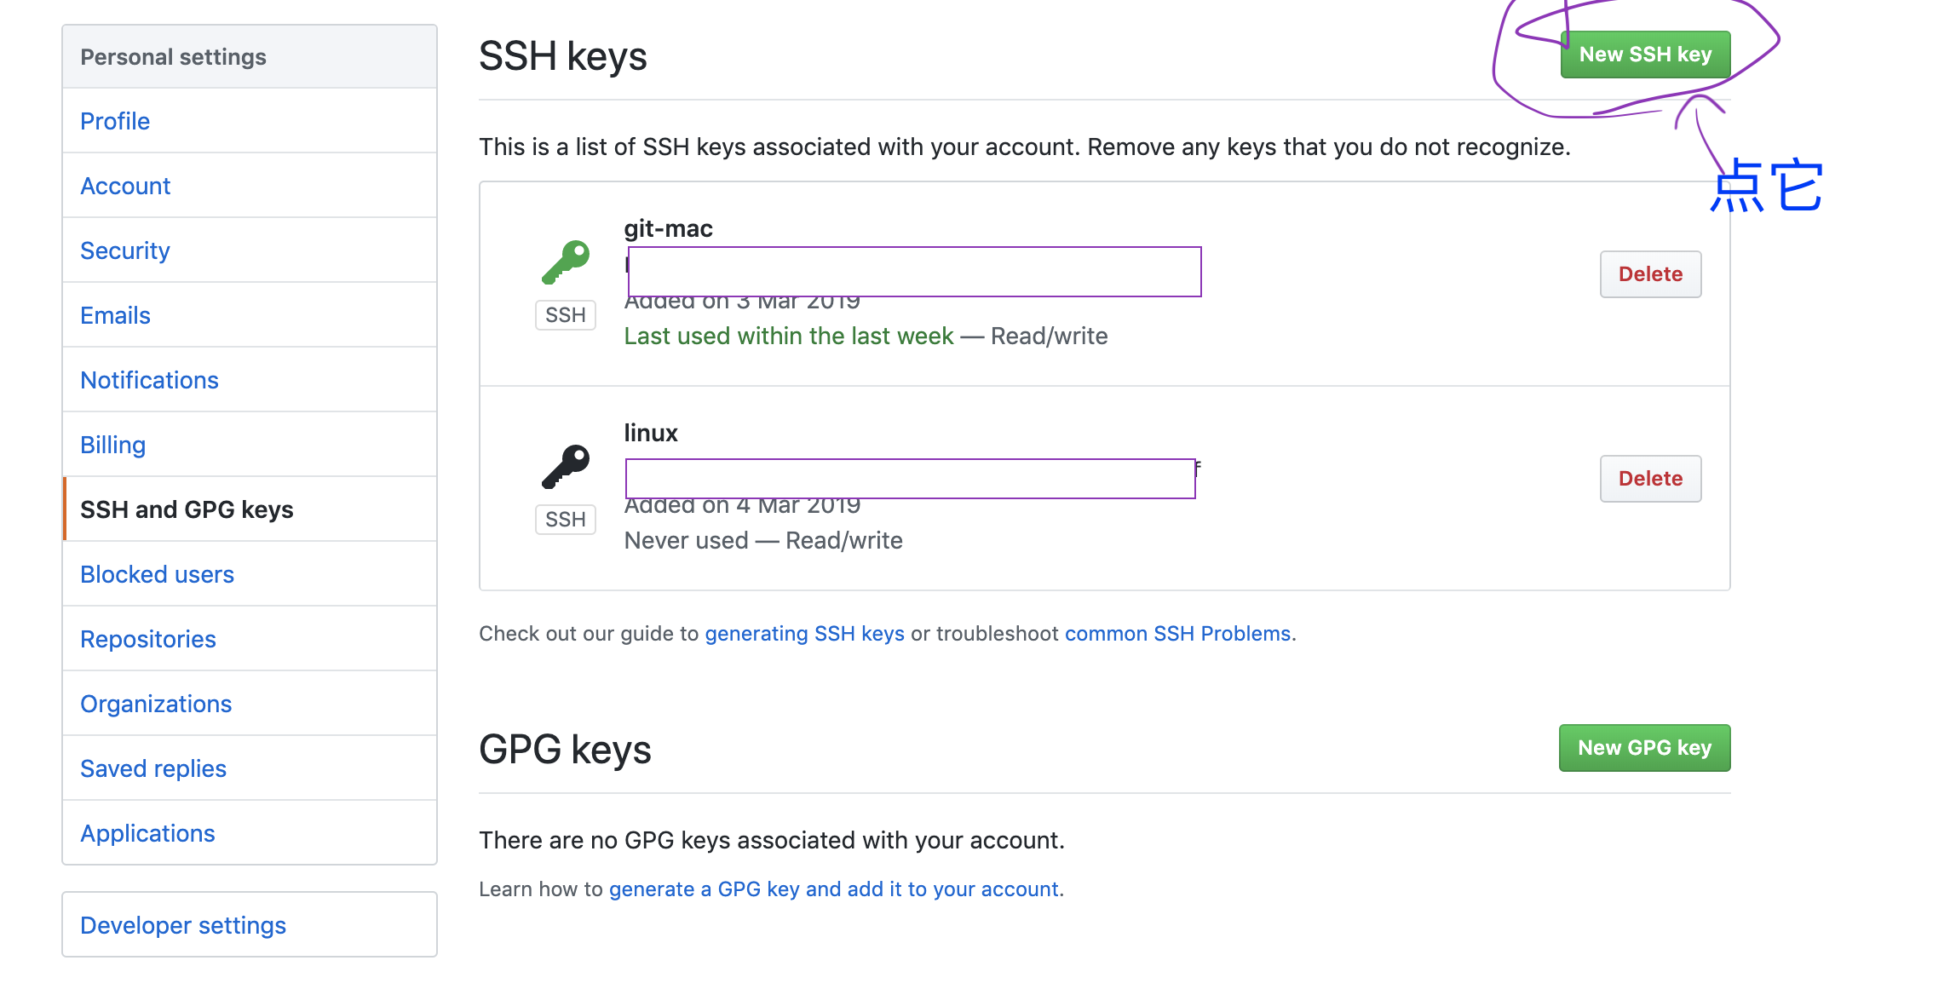Open the Profile settings page
Image resolution: width=1956 pixels, height=995 pixels.
(115, 121)
